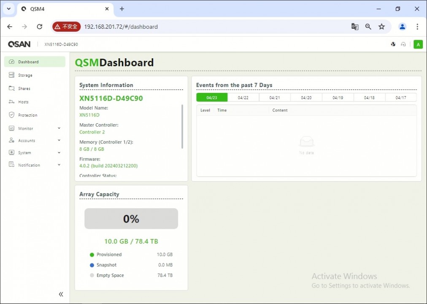
Task: Switch to the 04/22 events tab
Action: 243,98
